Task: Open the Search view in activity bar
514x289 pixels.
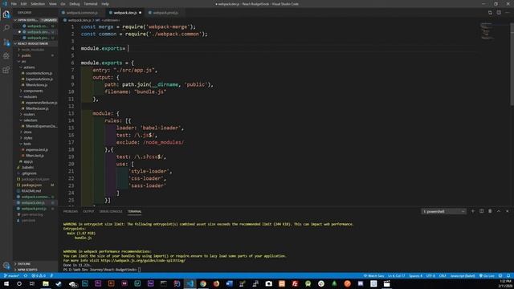Action: click(x=6, y=28)
